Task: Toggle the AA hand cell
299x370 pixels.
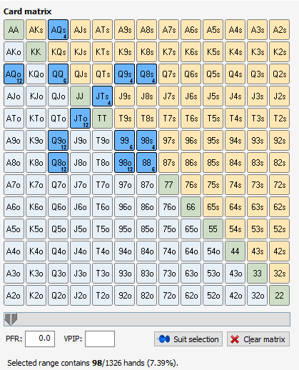Action: 14,30
